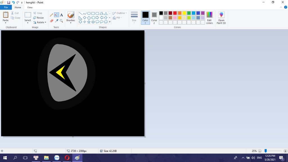Select the Magnifier tool
Screen dimensions: 288x162
[61, 21]
